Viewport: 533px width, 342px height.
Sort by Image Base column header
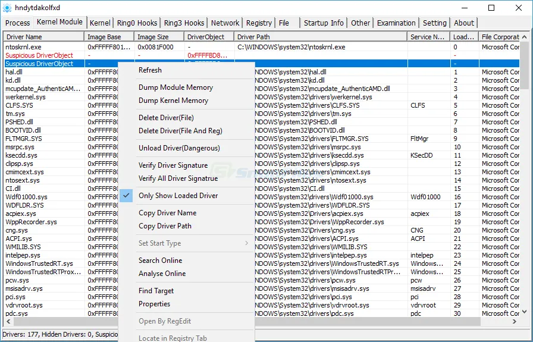pos(109,37)
